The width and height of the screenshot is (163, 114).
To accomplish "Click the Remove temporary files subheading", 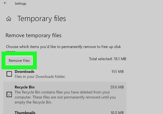I will (x=34, y=35).
